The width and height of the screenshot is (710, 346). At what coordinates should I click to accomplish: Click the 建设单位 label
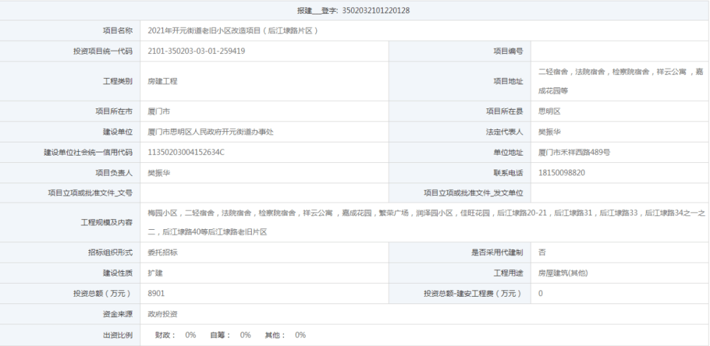tap(117, 132)
